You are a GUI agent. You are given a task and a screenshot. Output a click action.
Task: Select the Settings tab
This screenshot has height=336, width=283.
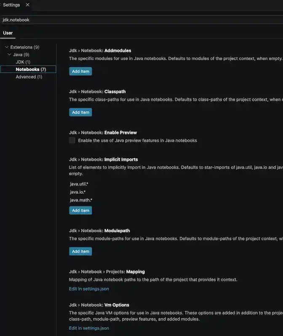coord(11,5)
